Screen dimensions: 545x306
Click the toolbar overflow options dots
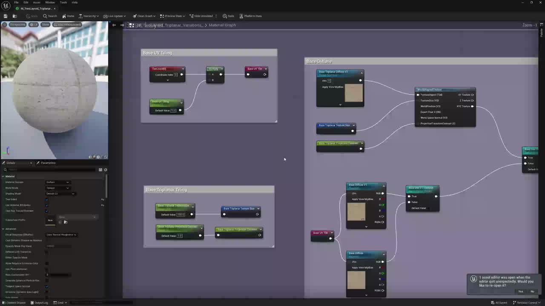[216, 16]
